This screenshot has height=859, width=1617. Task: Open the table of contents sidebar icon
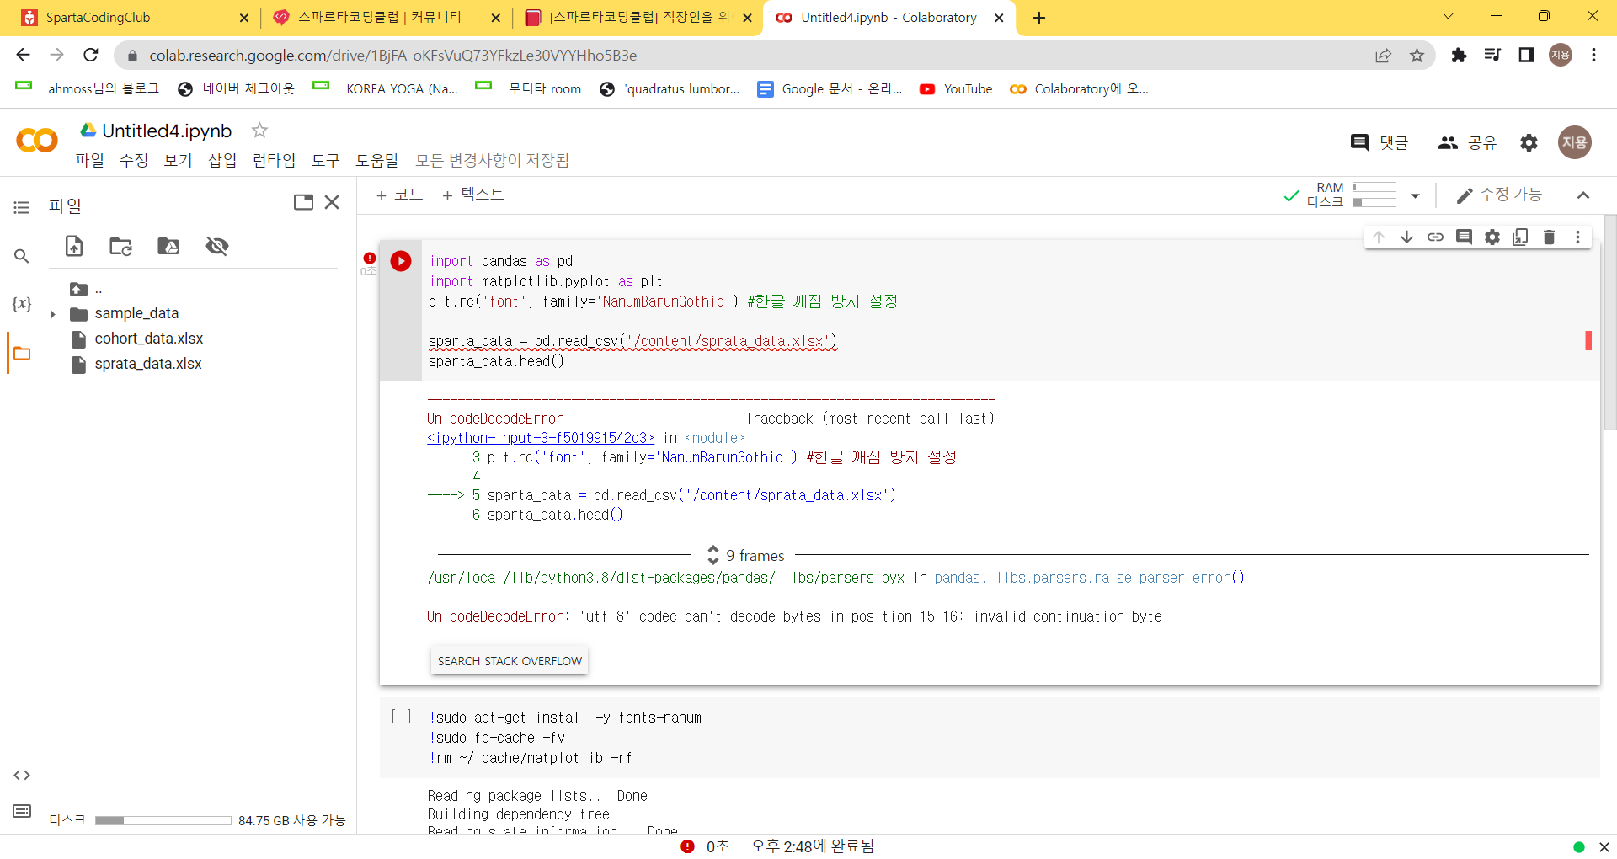22,207
